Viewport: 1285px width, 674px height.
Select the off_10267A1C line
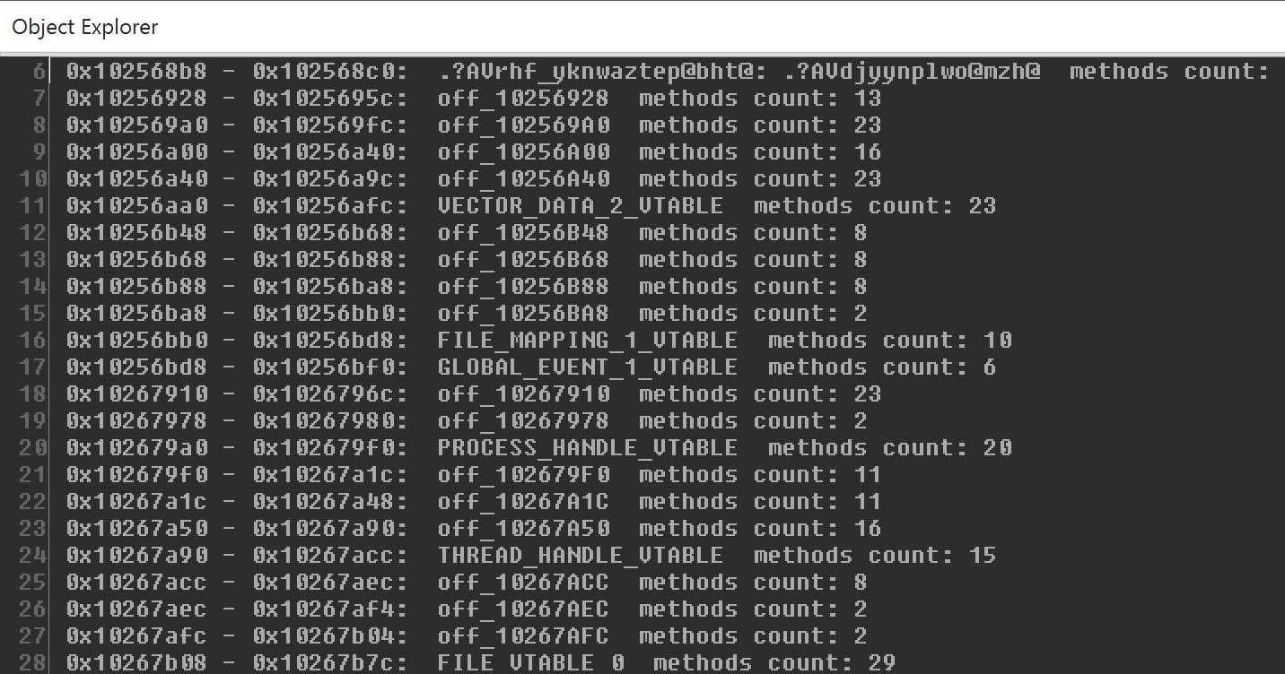tap(474, 502)
